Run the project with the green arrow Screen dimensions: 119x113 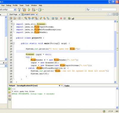(x=29, y=10)
